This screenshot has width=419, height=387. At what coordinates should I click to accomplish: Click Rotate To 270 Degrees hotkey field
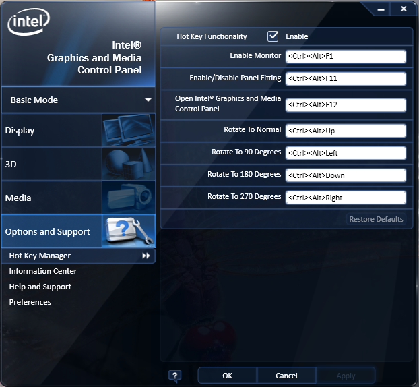(346, 198)
